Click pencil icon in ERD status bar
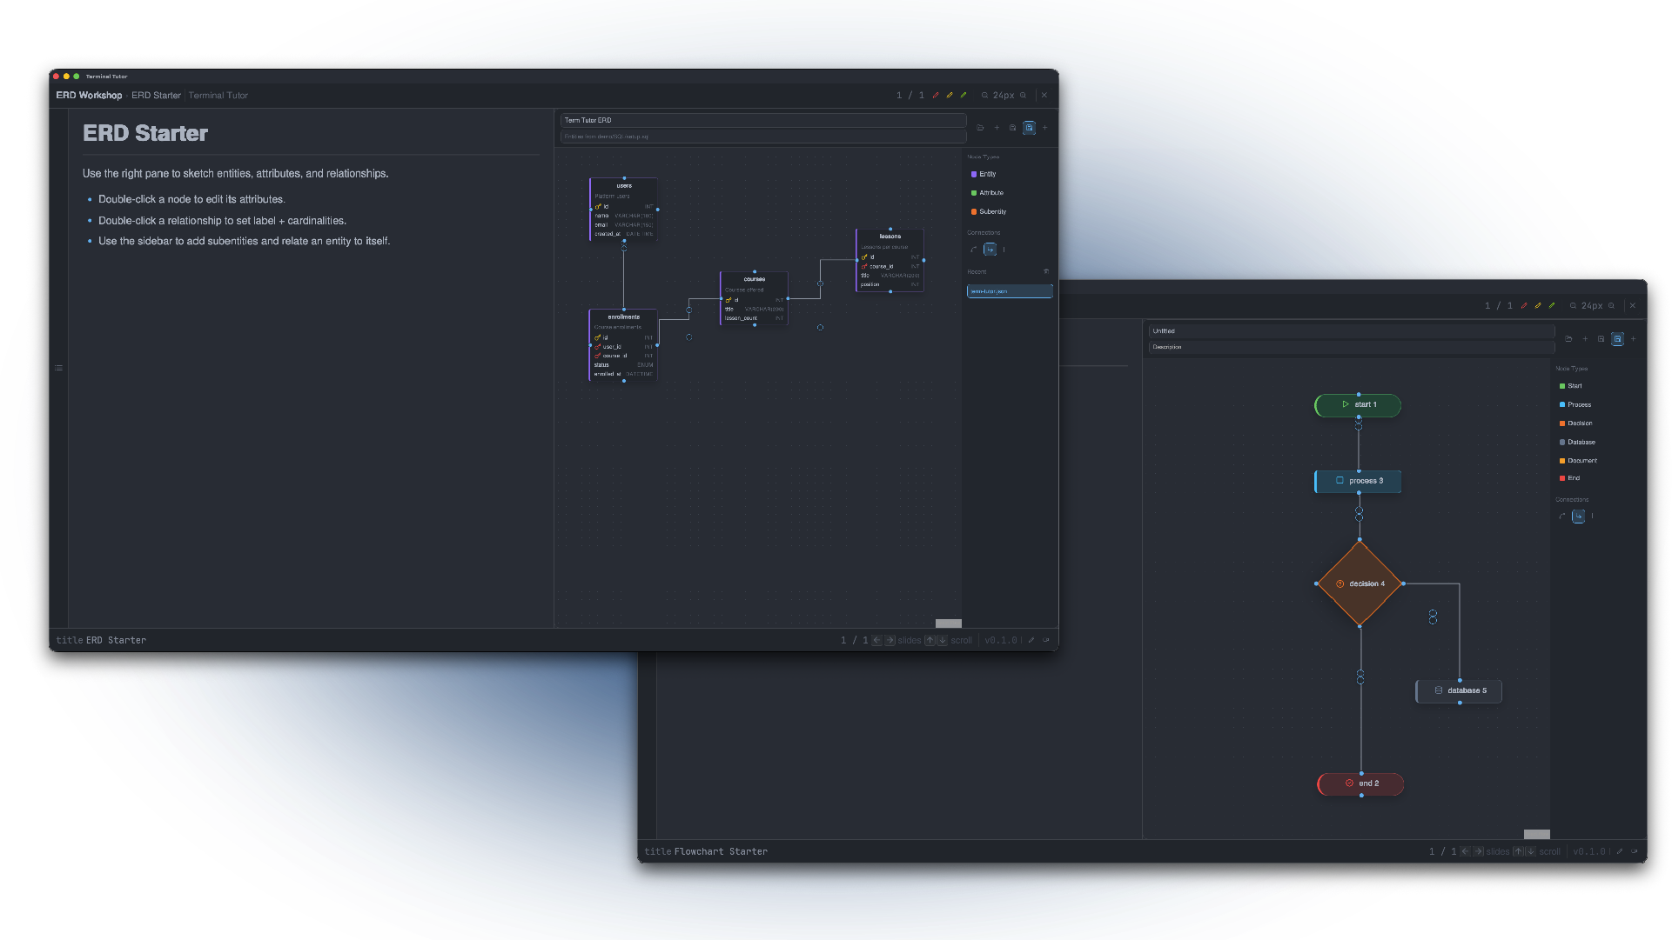The image size is (1672, 940). (x=1031, y=641)
